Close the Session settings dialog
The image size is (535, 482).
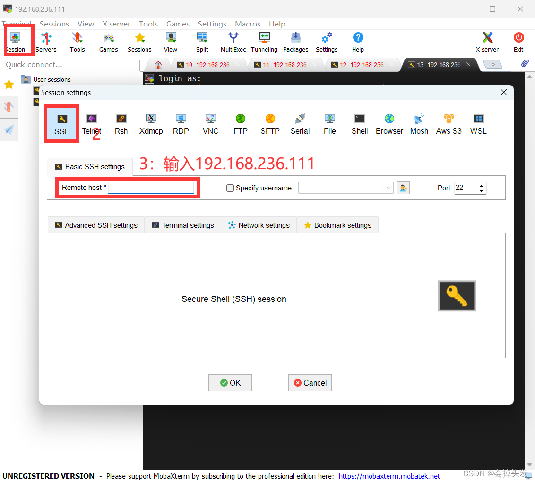click(x=504, y=92)
